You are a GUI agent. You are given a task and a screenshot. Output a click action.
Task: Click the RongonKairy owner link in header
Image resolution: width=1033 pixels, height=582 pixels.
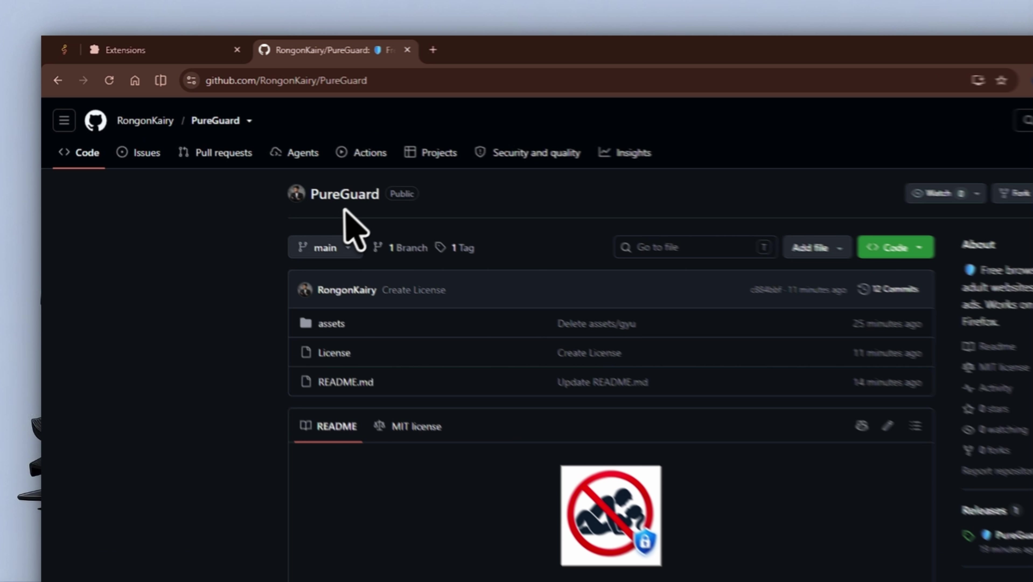(145, 121)
